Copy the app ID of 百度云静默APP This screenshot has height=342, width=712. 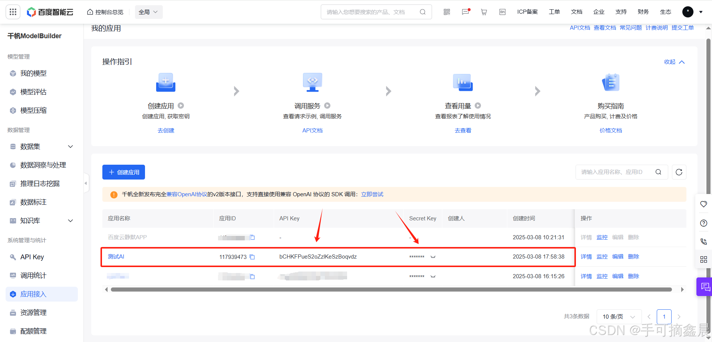click(252, 237)
